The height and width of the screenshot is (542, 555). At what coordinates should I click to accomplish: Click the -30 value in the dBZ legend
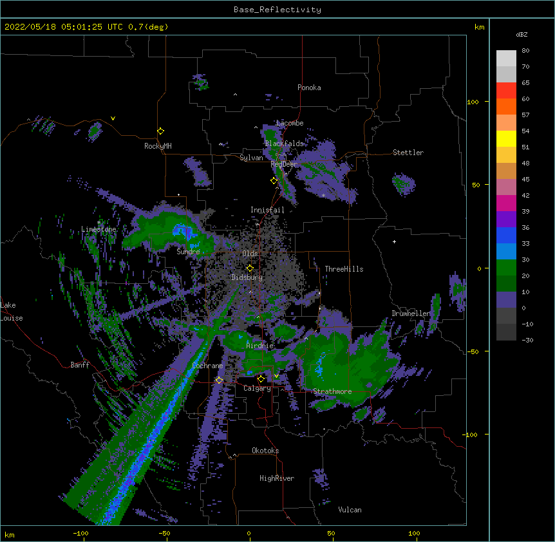[527, 341]
